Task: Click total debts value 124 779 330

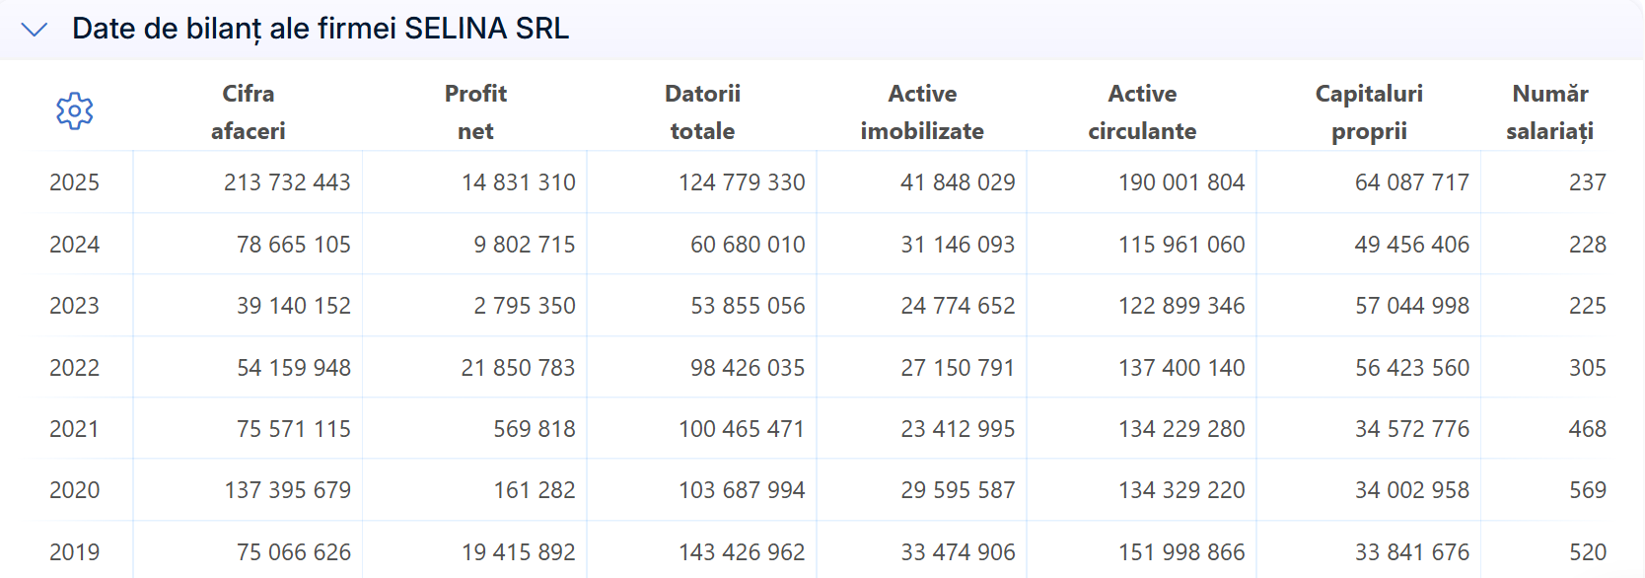Action: click(x=742, y=182)
